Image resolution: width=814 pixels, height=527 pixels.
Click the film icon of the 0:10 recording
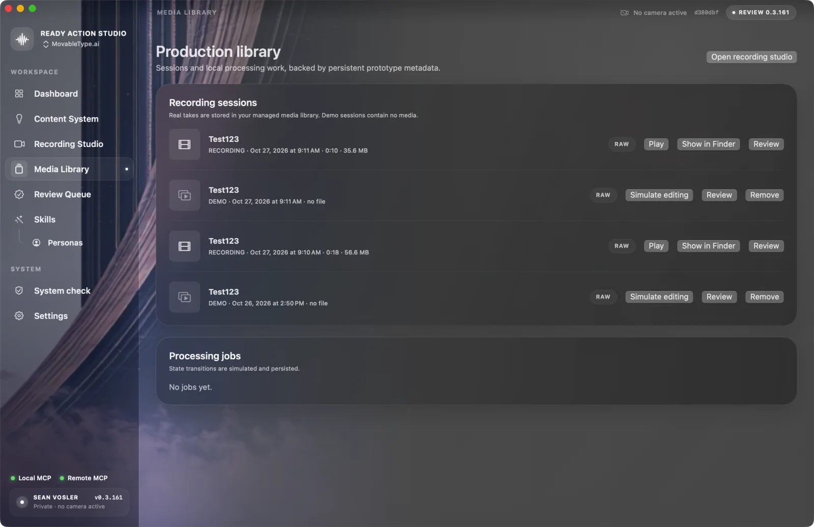[185, 144]
